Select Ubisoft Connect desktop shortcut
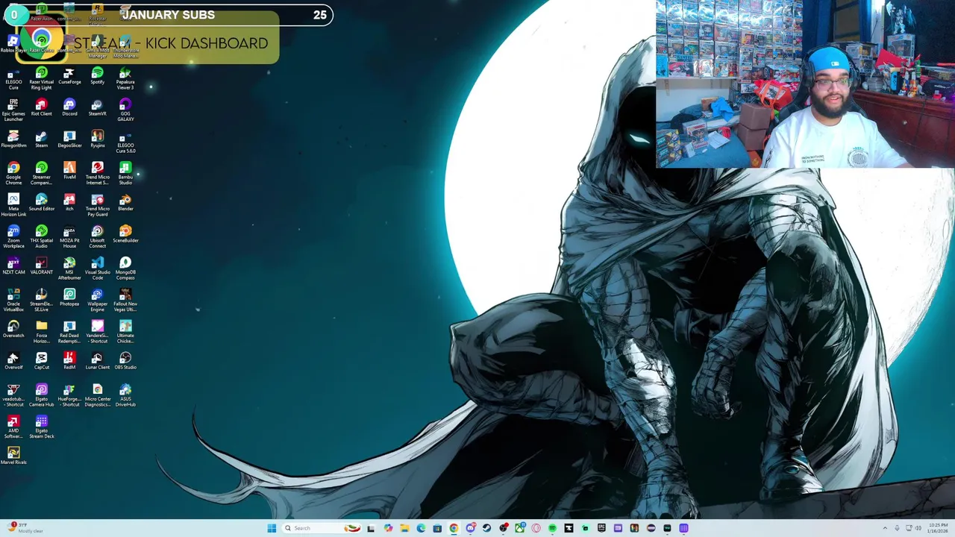The image size is (955, 537). pyautogui.click(x=97, y=236)
